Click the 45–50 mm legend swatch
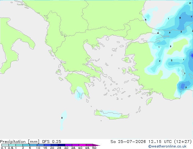Image resolution: width=193 pixels, height=149 pixels. (89, 145)
